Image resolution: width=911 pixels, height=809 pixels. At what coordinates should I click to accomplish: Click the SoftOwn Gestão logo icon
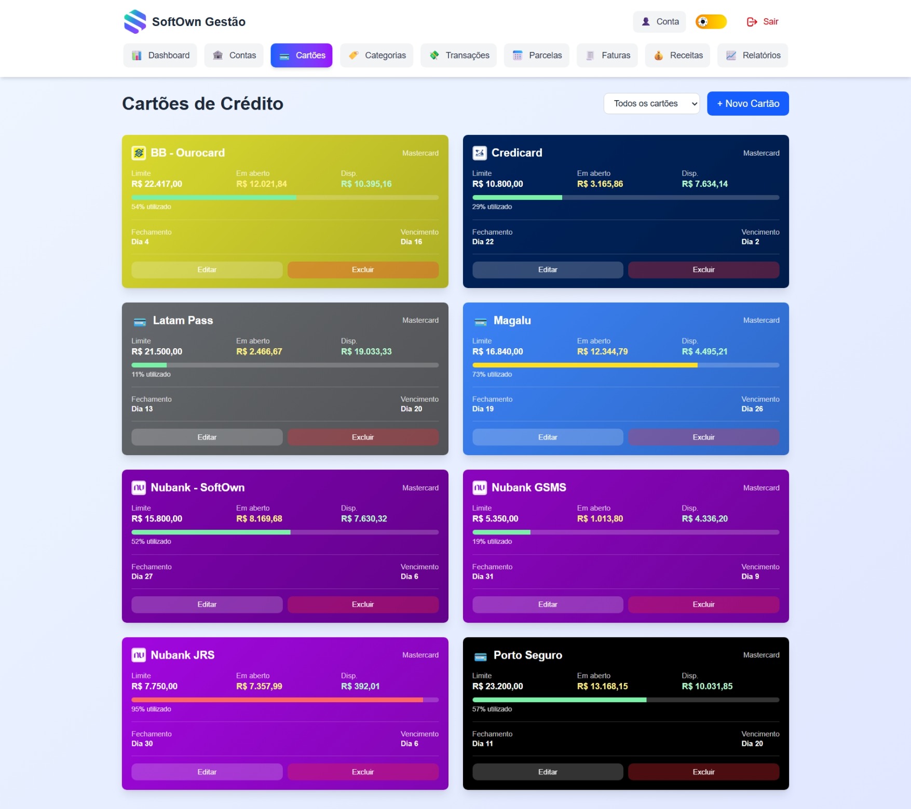click(135, 22)
